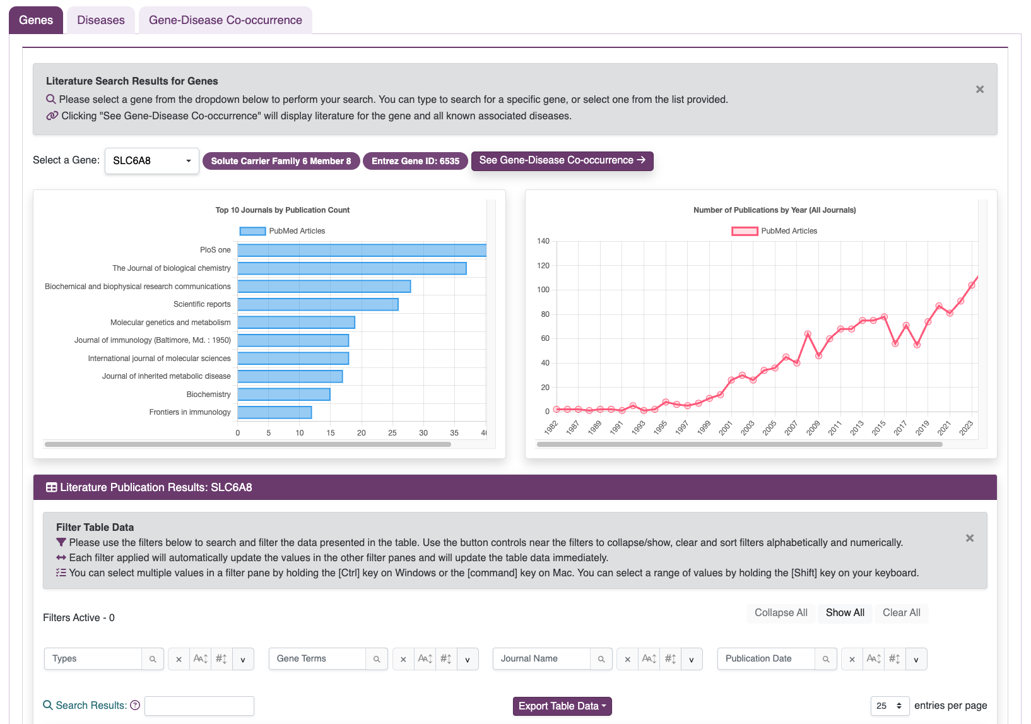Viewport: 1031px width, 724px height.
Task: Change entries per page using the 25 selector
Action: coord(890,706)
